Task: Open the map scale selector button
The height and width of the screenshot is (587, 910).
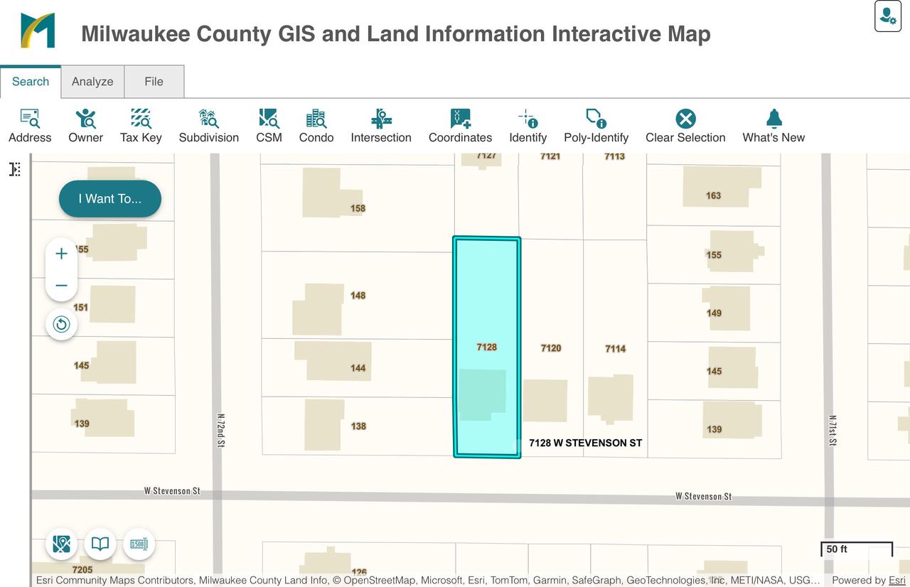Action: click(x=139, y=544)
